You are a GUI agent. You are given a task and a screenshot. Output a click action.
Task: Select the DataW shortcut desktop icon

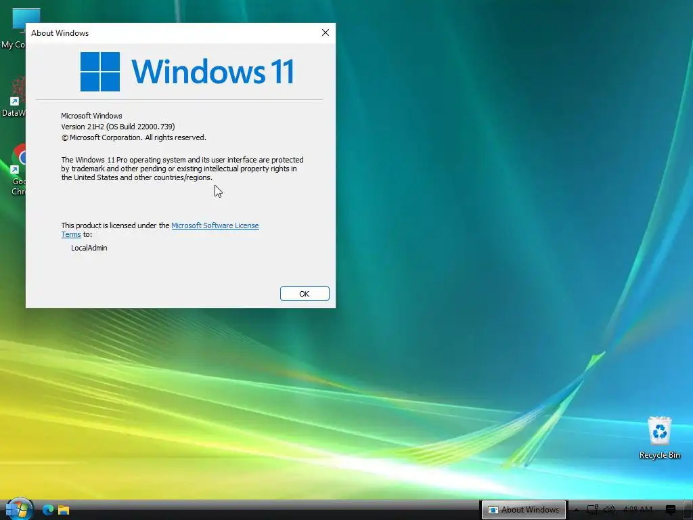point(14,96)
